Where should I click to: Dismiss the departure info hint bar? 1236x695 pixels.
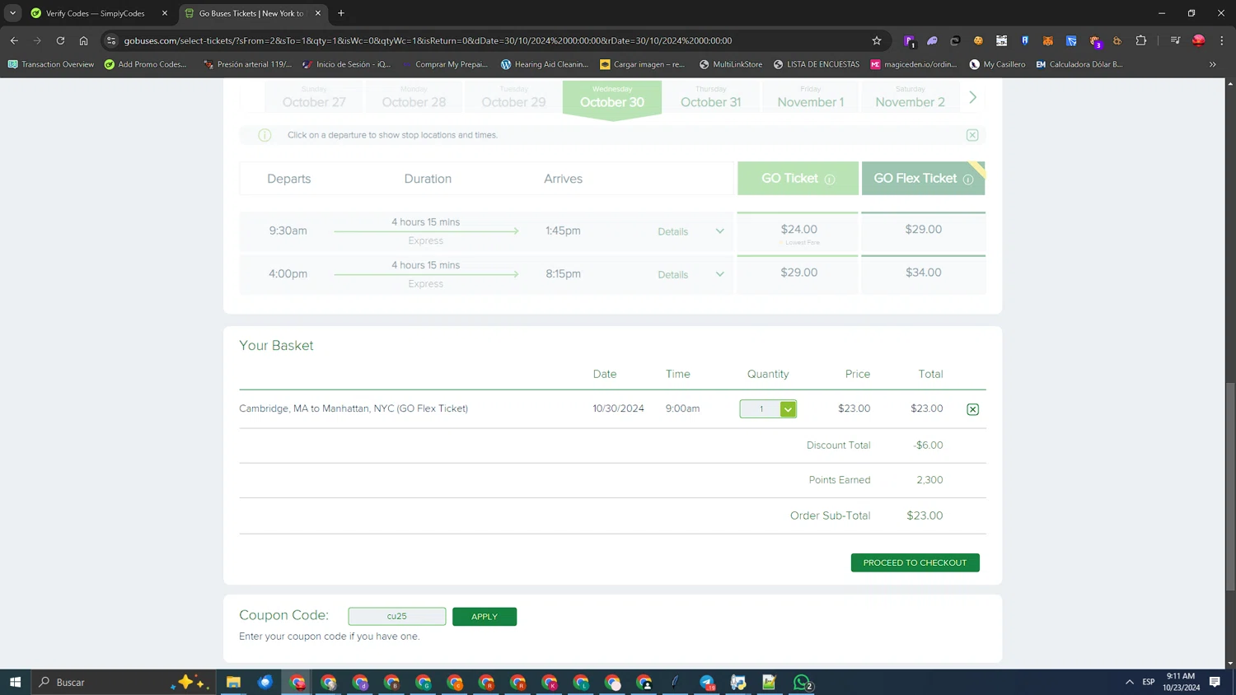coord(972,135)
